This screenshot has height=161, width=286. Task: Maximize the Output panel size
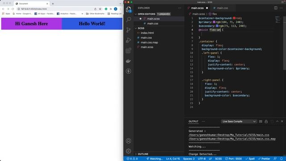click(277, 121)
